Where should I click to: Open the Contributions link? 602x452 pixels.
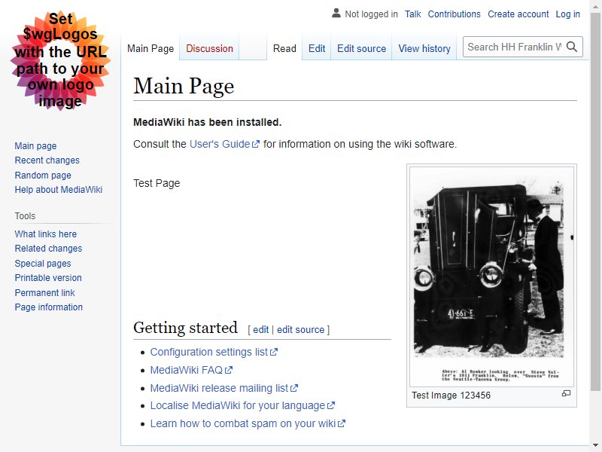(x=455, y=14)
